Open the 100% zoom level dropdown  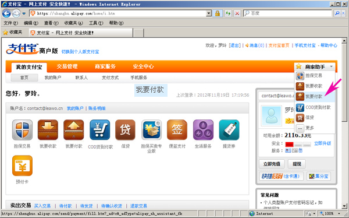pos(339,213)
